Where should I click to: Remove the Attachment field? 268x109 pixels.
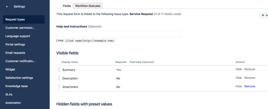click(249, 86)
